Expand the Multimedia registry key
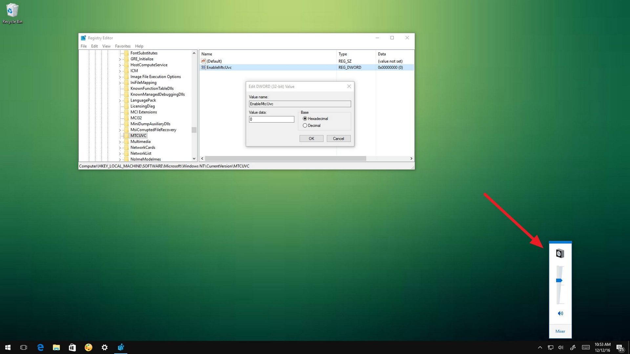This screenshot has height=354, width=630. 120,142
